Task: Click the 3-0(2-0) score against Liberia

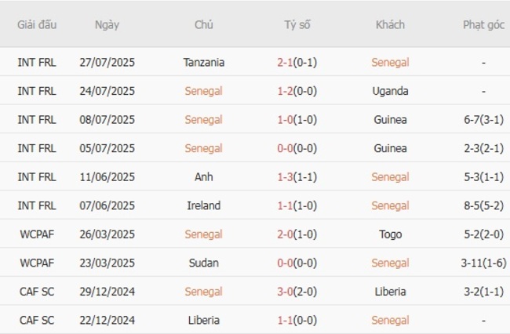Action: (x=297, y=292)
